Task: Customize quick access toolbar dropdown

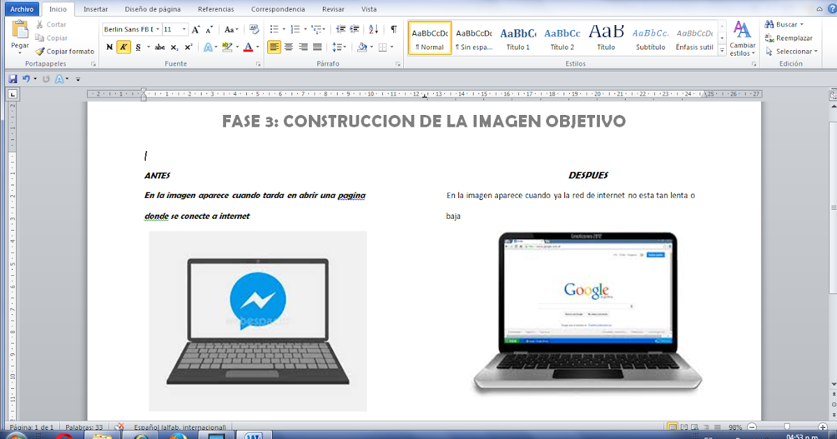Action: pos(78,79)
